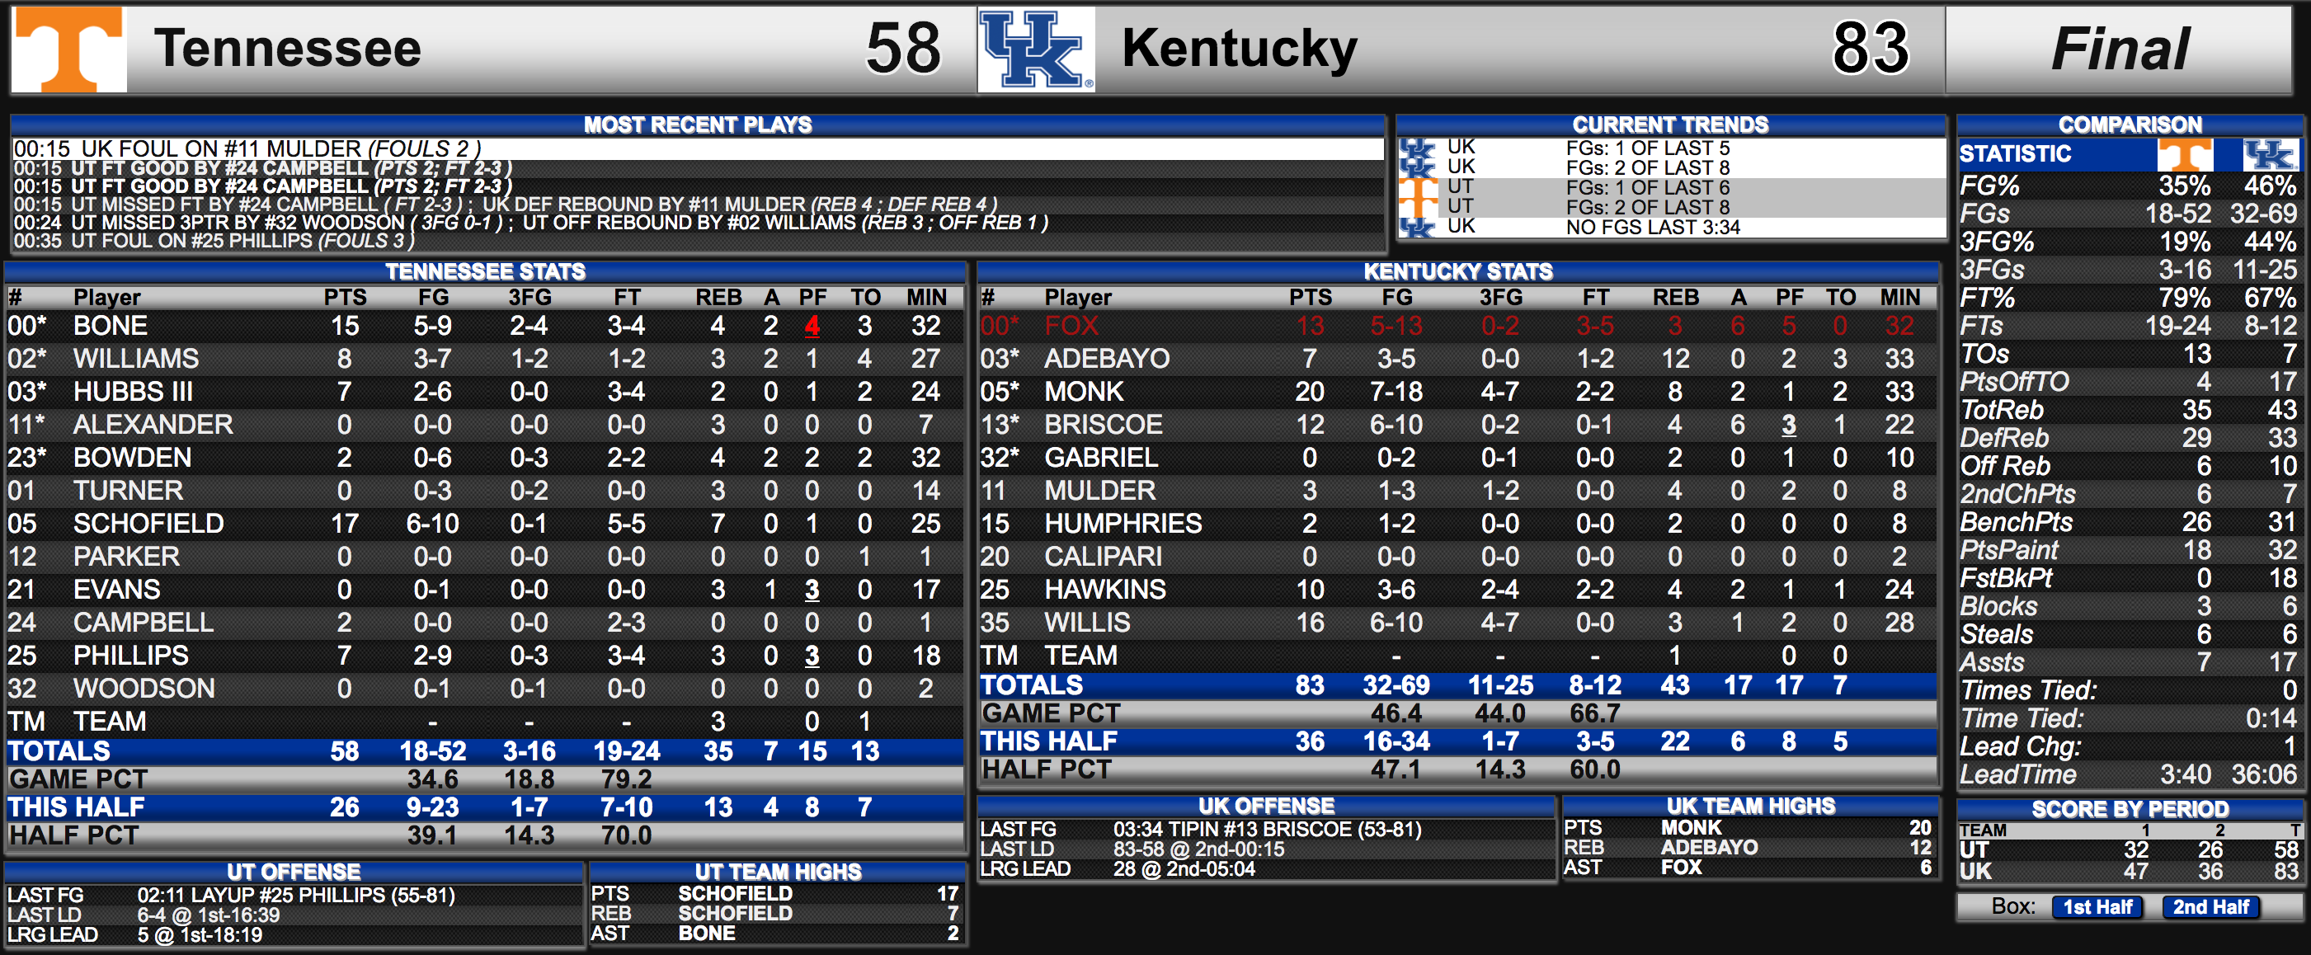Image resolution: width=2311 pixels, height=955 pixels.
Task: Select the Tennessee Stats panel header
Action: (485, 271)
